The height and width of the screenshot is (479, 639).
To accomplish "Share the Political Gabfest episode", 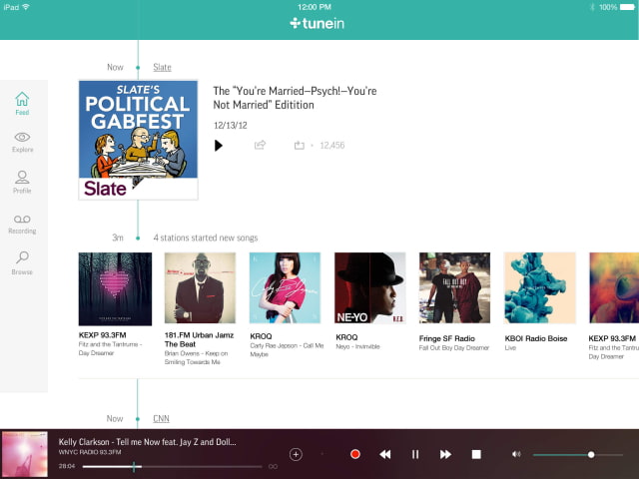I will [260, 145].
